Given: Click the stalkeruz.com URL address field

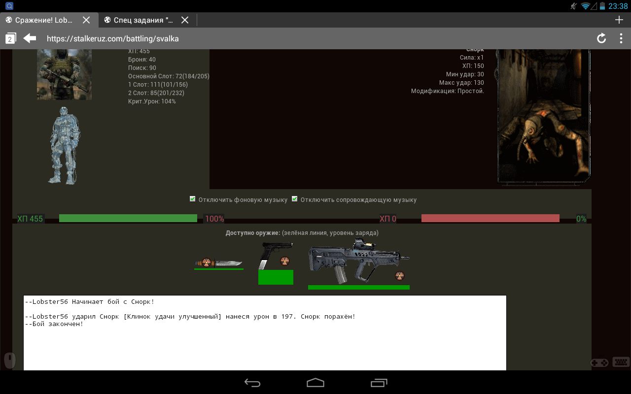Looking at the screenshot, I should point(296,38).
